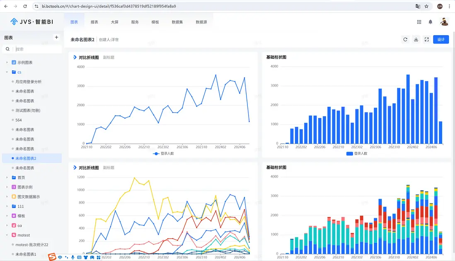Refresh the chart with the reload icon
455x261 pixels.
pos(405,39)
